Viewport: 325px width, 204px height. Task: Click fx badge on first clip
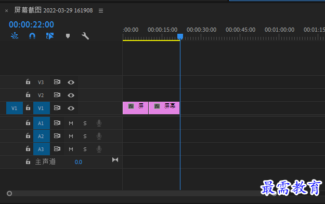[131, 106]
